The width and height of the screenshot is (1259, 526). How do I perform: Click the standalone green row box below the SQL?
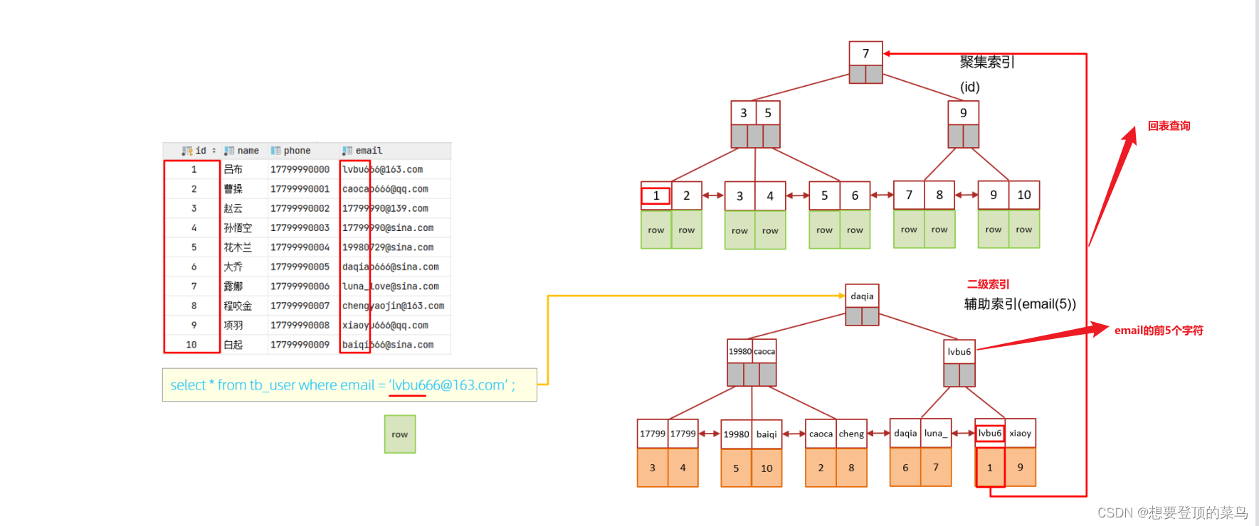point(400,434)
